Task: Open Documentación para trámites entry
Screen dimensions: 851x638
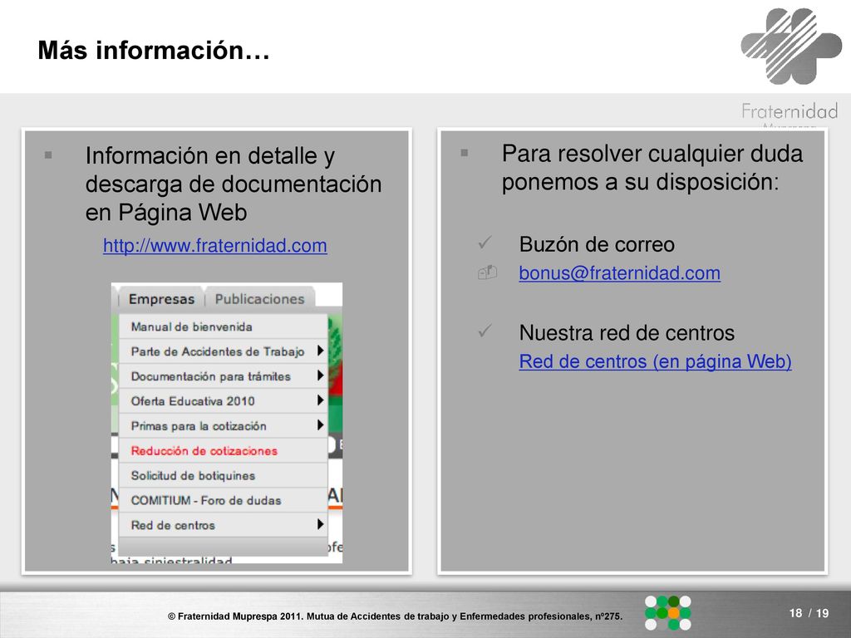Action: [x=223, y=376]
